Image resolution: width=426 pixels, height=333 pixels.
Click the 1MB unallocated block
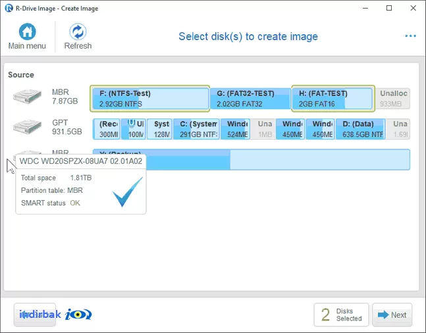coord(263,129)
